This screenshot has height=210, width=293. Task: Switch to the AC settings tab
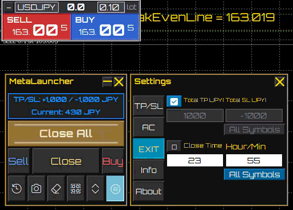[149, 127]
